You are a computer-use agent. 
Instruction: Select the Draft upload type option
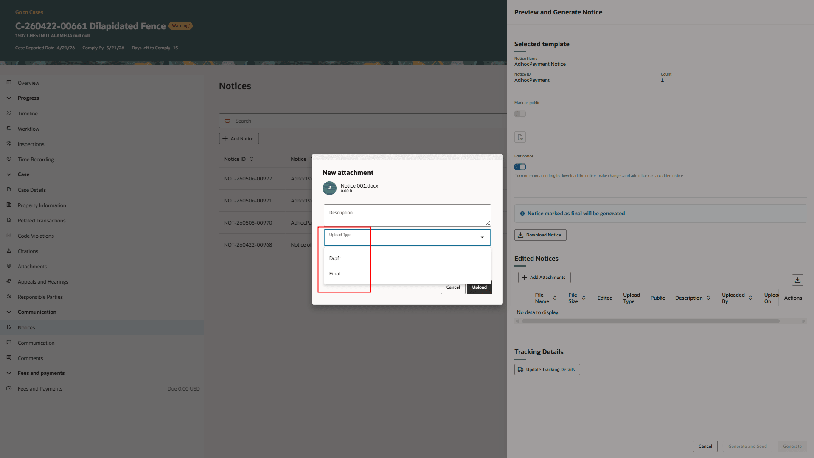tap(407, 258)
